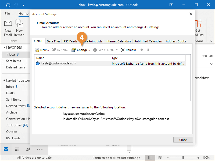215x161 pixels.
Task: Click the Ribbon Display Options icon
Action: tap(171, 5)
